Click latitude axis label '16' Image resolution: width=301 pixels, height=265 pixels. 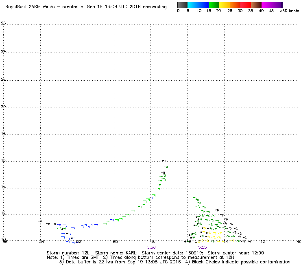(x=3, y=161)
